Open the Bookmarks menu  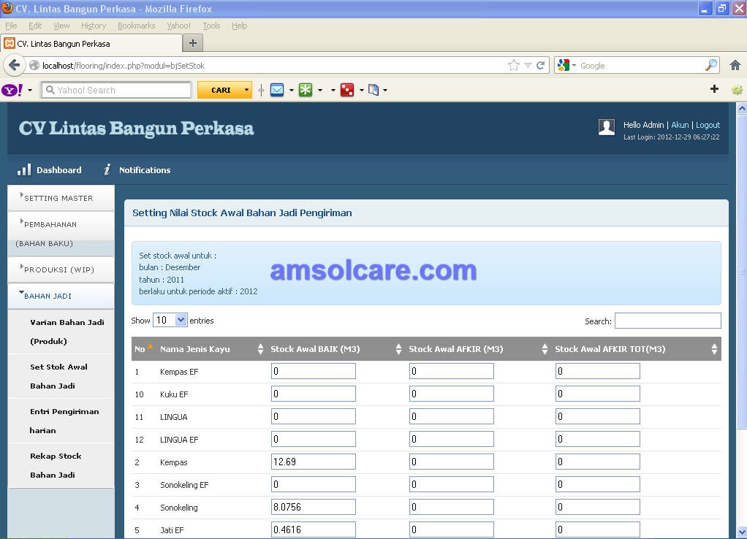[136, 26]
